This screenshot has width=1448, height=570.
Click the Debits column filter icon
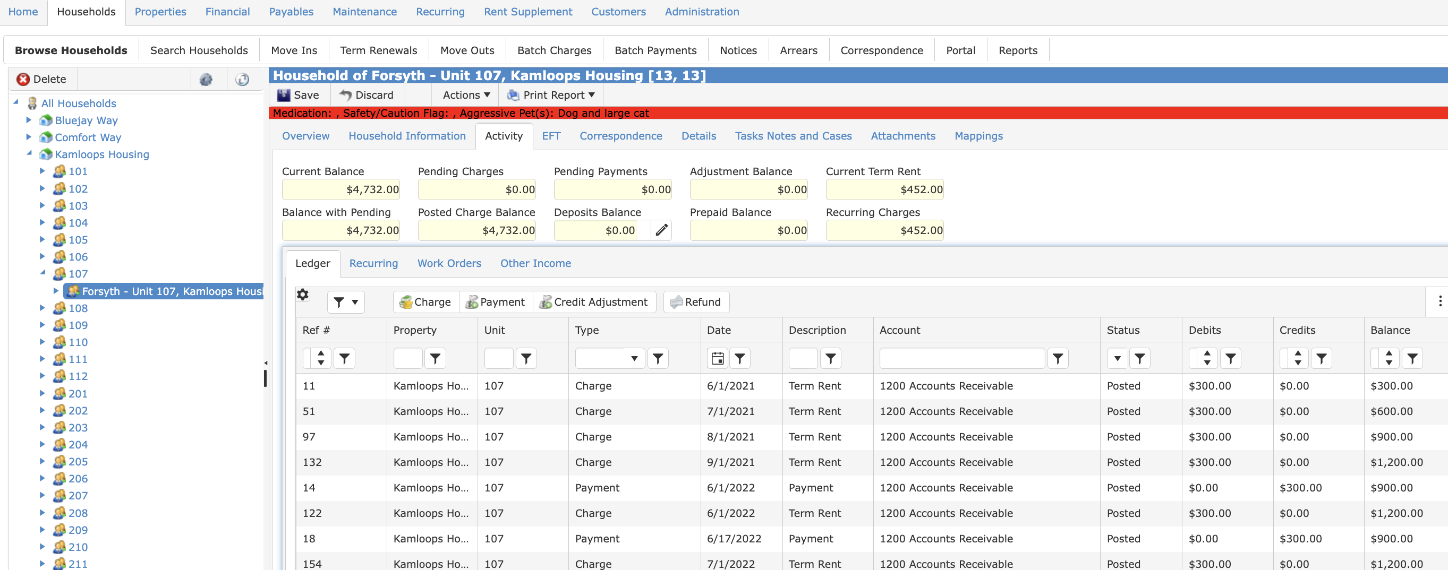[1231, 358]
